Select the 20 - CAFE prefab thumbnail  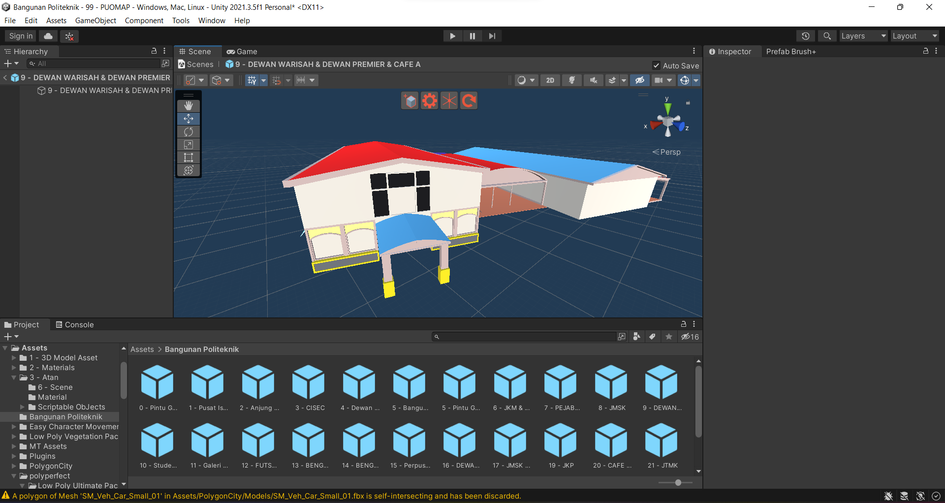pos(611,441)
